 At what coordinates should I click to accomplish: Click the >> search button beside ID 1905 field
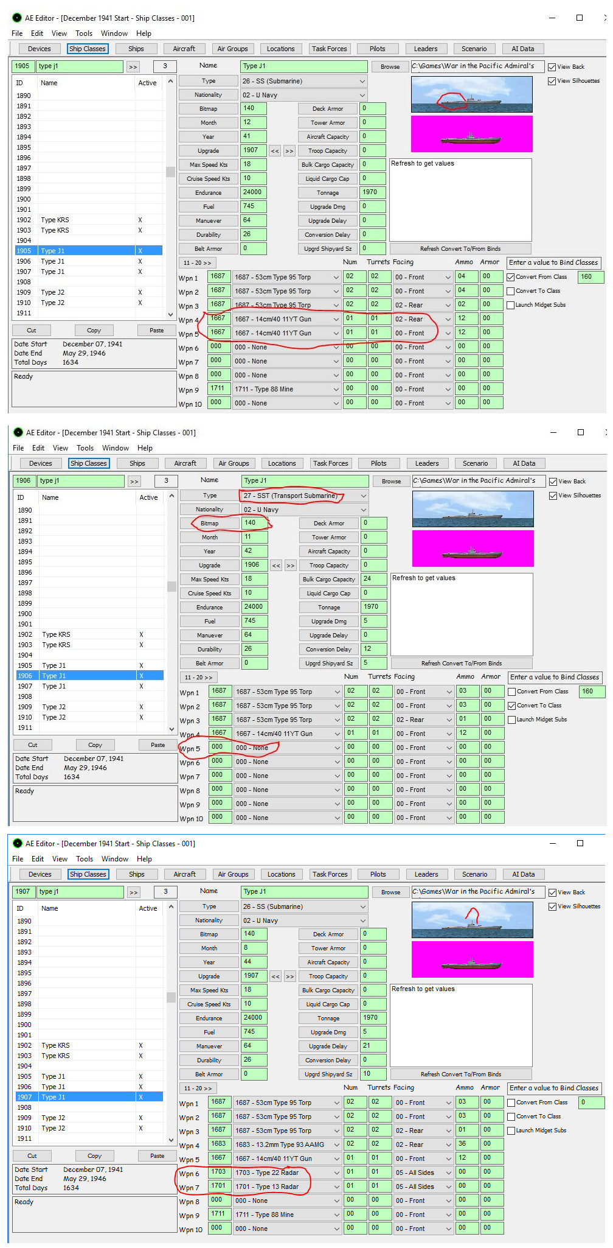pyautogui.click(x=133, y=66)
